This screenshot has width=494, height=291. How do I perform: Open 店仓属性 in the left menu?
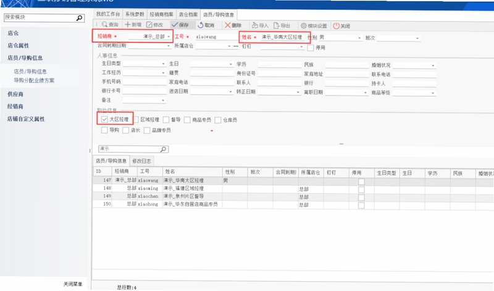[19, 45]
